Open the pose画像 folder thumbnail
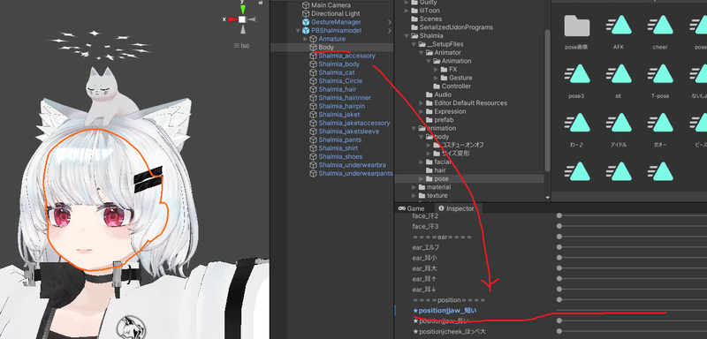The width and height of the screenshot is (707, 339). click(x=577, y=26)
